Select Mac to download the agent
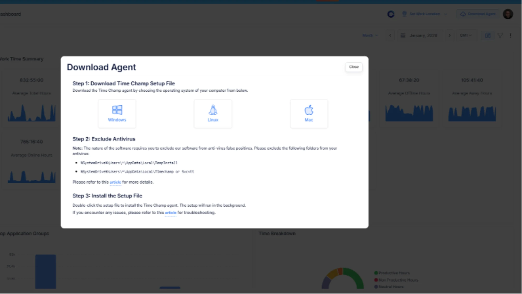522x294 pixels. tap(309, 114)
